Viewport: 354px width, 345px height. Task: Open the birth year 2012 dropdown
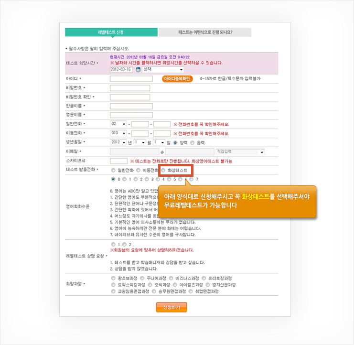tap(118, 142)
